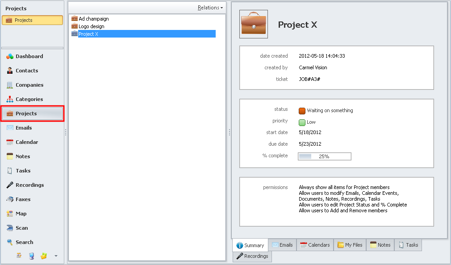Open the sidebar overflow arrow menu

click(x=56, y=256)
